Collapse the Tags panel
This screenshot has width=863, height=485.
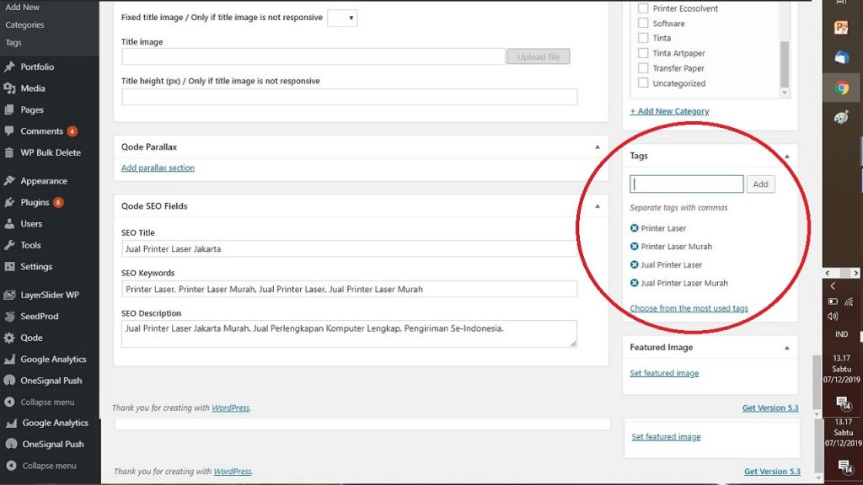(x=787, y=156)
